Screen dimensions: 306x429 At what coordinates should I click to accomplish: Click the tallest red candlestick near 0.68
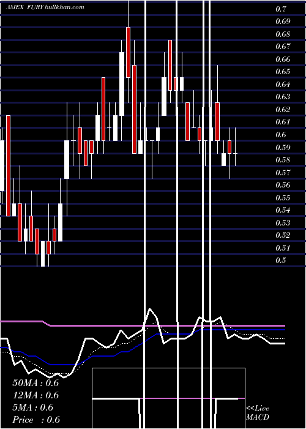tap(128, 53)
